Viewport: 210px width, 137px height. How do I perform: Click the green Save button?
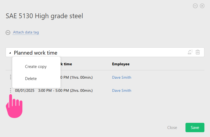coord(195,127)
